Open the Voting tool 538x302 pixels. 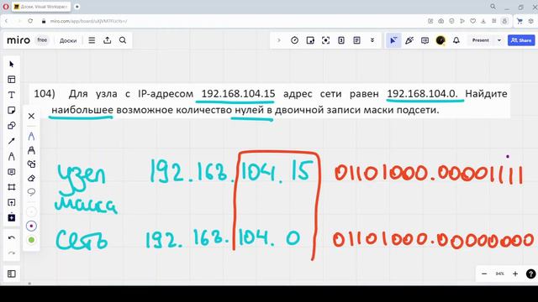point(341,40)
